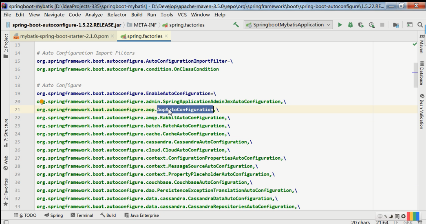This screenshot has width=426, height=224.
Task: Click the intention lightbulb on line 20
Action: [x=42, y=102]
